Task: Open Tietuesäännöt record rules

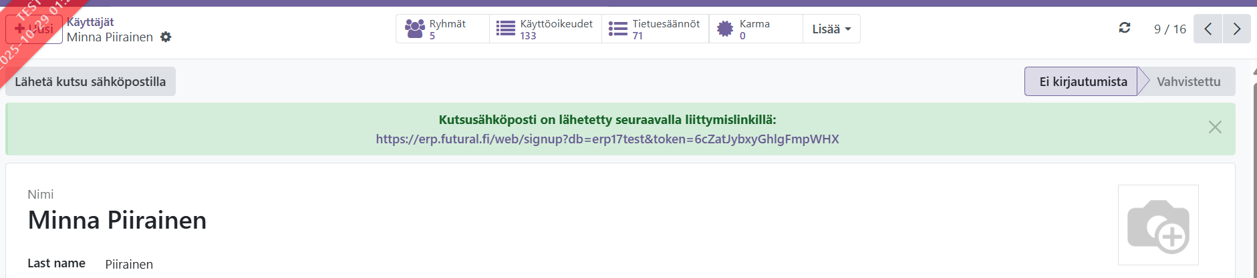Action: (x=655, y=29)
